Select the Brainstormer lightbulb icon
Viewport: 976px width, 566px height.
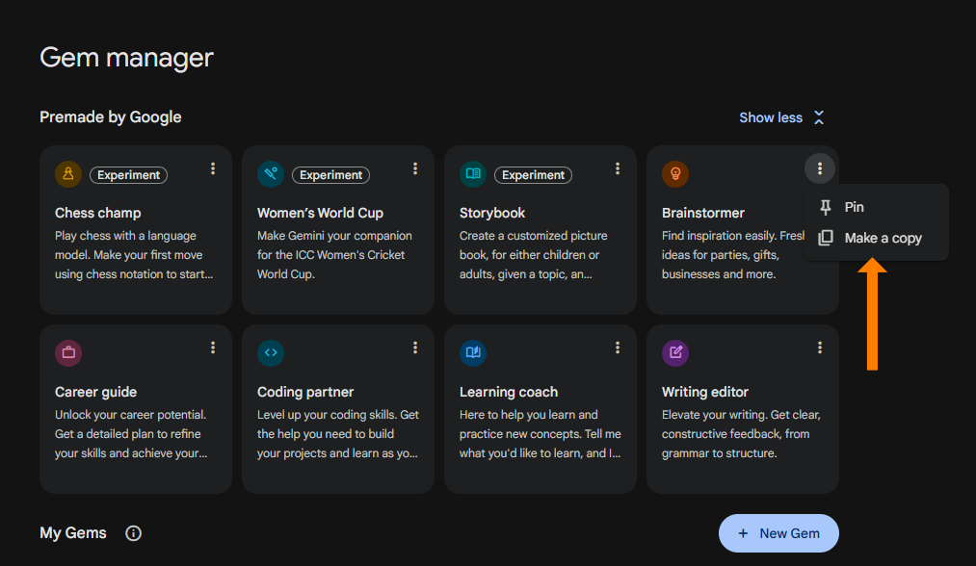pos(675,174)
